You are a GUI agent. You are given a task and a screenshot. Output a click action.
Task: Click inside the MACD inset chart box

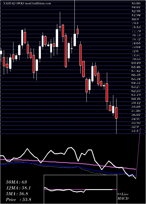coord(80,189)
